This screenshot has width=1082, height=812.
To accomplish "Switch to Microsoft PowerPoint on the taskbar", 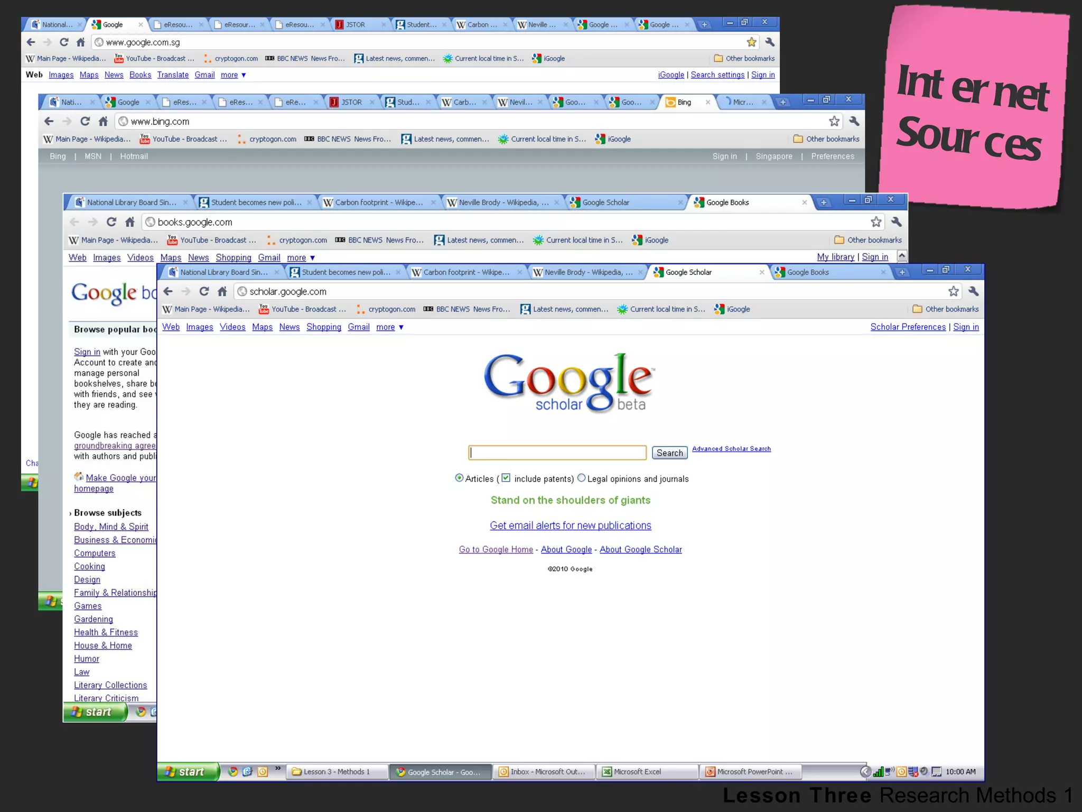I will [x=750, y=772].
